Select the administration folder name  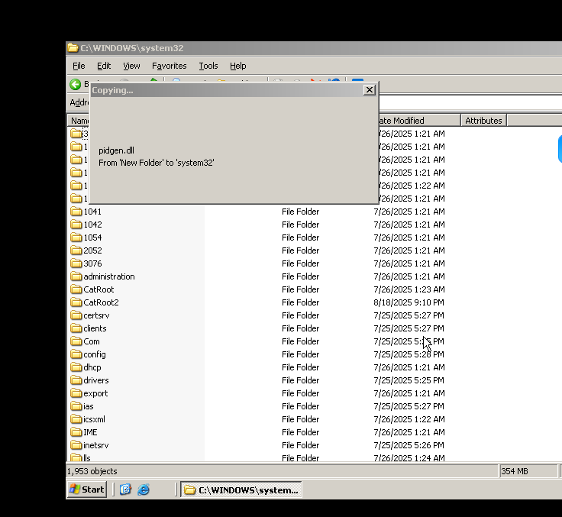[x=109, y=276]
